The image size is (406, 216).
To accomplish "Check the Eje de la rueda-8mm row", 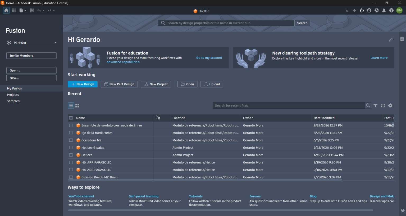I will coord(71,133).
